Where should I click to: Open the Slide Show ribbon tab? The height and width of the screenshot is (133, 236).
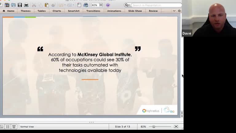[135, 11]
